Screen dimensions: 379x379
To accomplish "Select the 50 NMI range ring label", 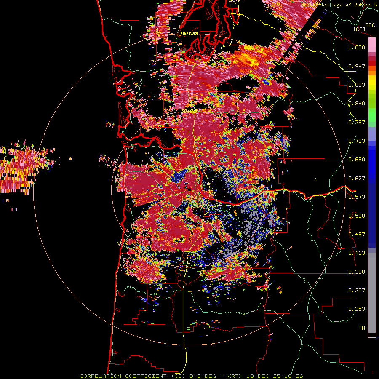I will click(189, 112).
